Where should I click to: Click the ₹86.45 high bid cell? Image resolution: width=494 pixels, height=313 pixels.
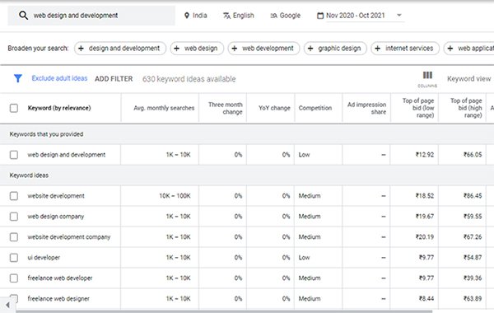click(x=473, y=196)
